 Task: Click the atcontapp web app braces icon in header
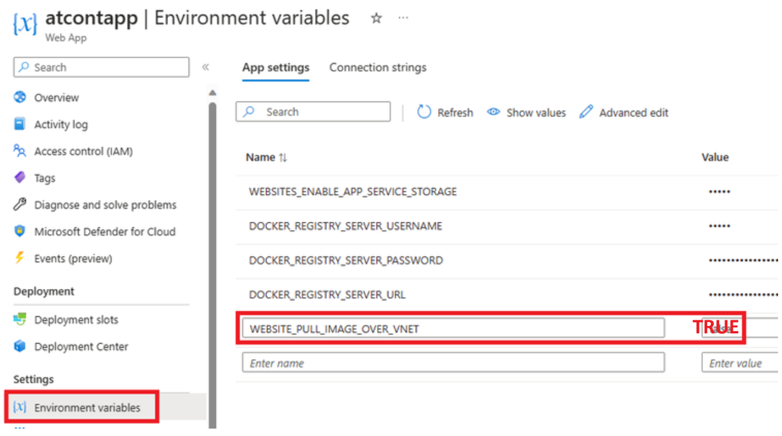[x=25, y=24]
